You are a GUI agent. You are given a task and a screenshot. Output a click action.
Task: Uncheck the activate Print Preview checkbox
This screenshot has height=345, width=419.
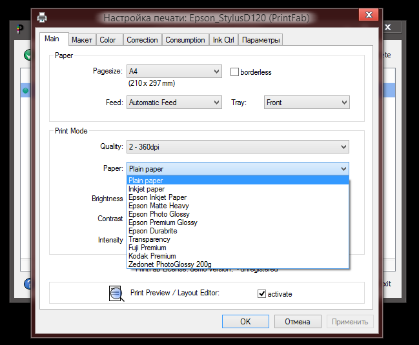point(261,294)
